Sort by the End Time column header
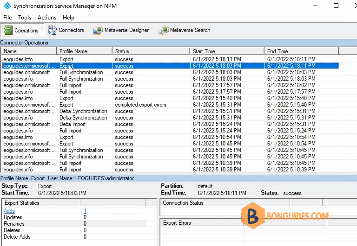Image resolution: width=357 pixels, height=246 pixels. pyautogui.click(x=302, y=51)
